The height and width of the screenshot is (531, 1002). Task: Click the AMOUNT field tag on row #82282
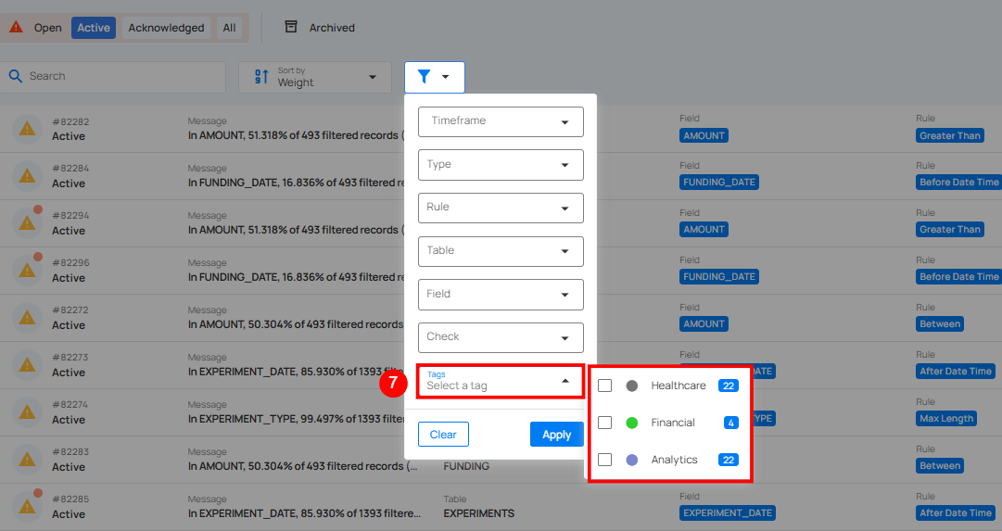click(704, 135)
